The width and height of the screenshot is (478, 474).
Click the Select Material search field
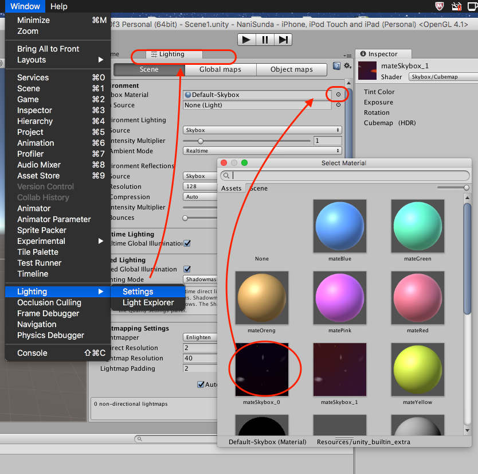tap(345, 176)
